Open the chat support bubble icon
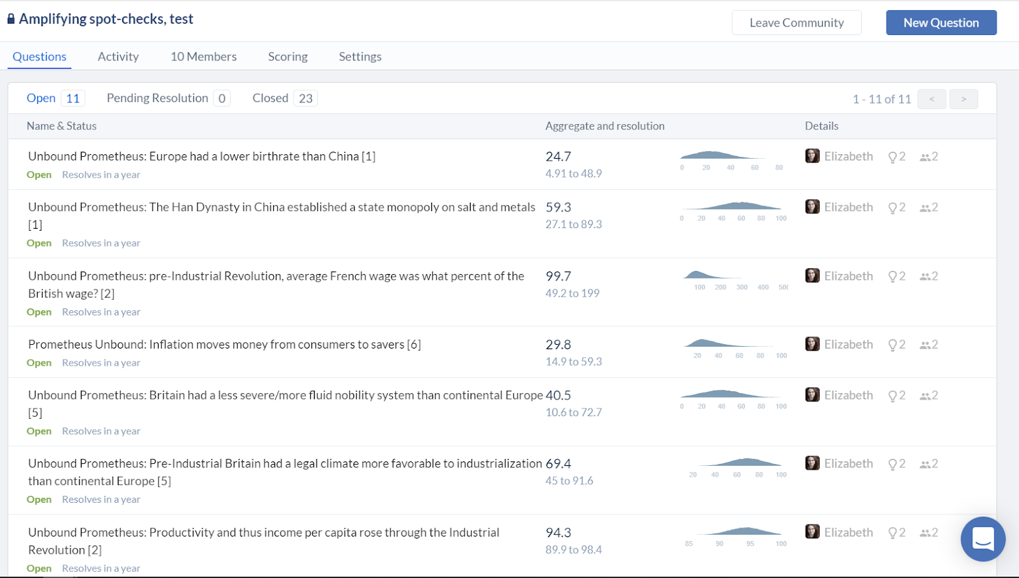The image size is (1019, 578). [x=983, y=538]
